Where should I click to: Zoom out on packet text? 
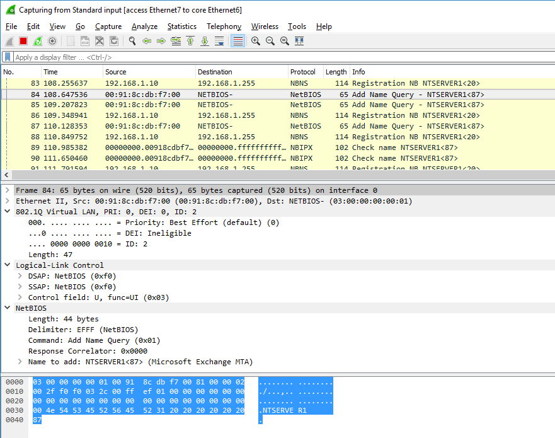click(x=270, y=41)
